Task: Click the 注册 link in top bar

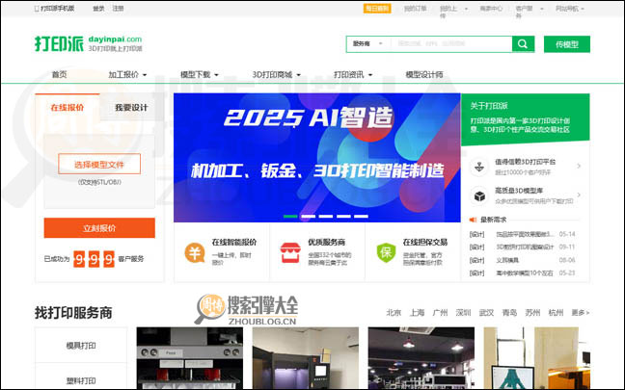Action: (x=118, y=9)
